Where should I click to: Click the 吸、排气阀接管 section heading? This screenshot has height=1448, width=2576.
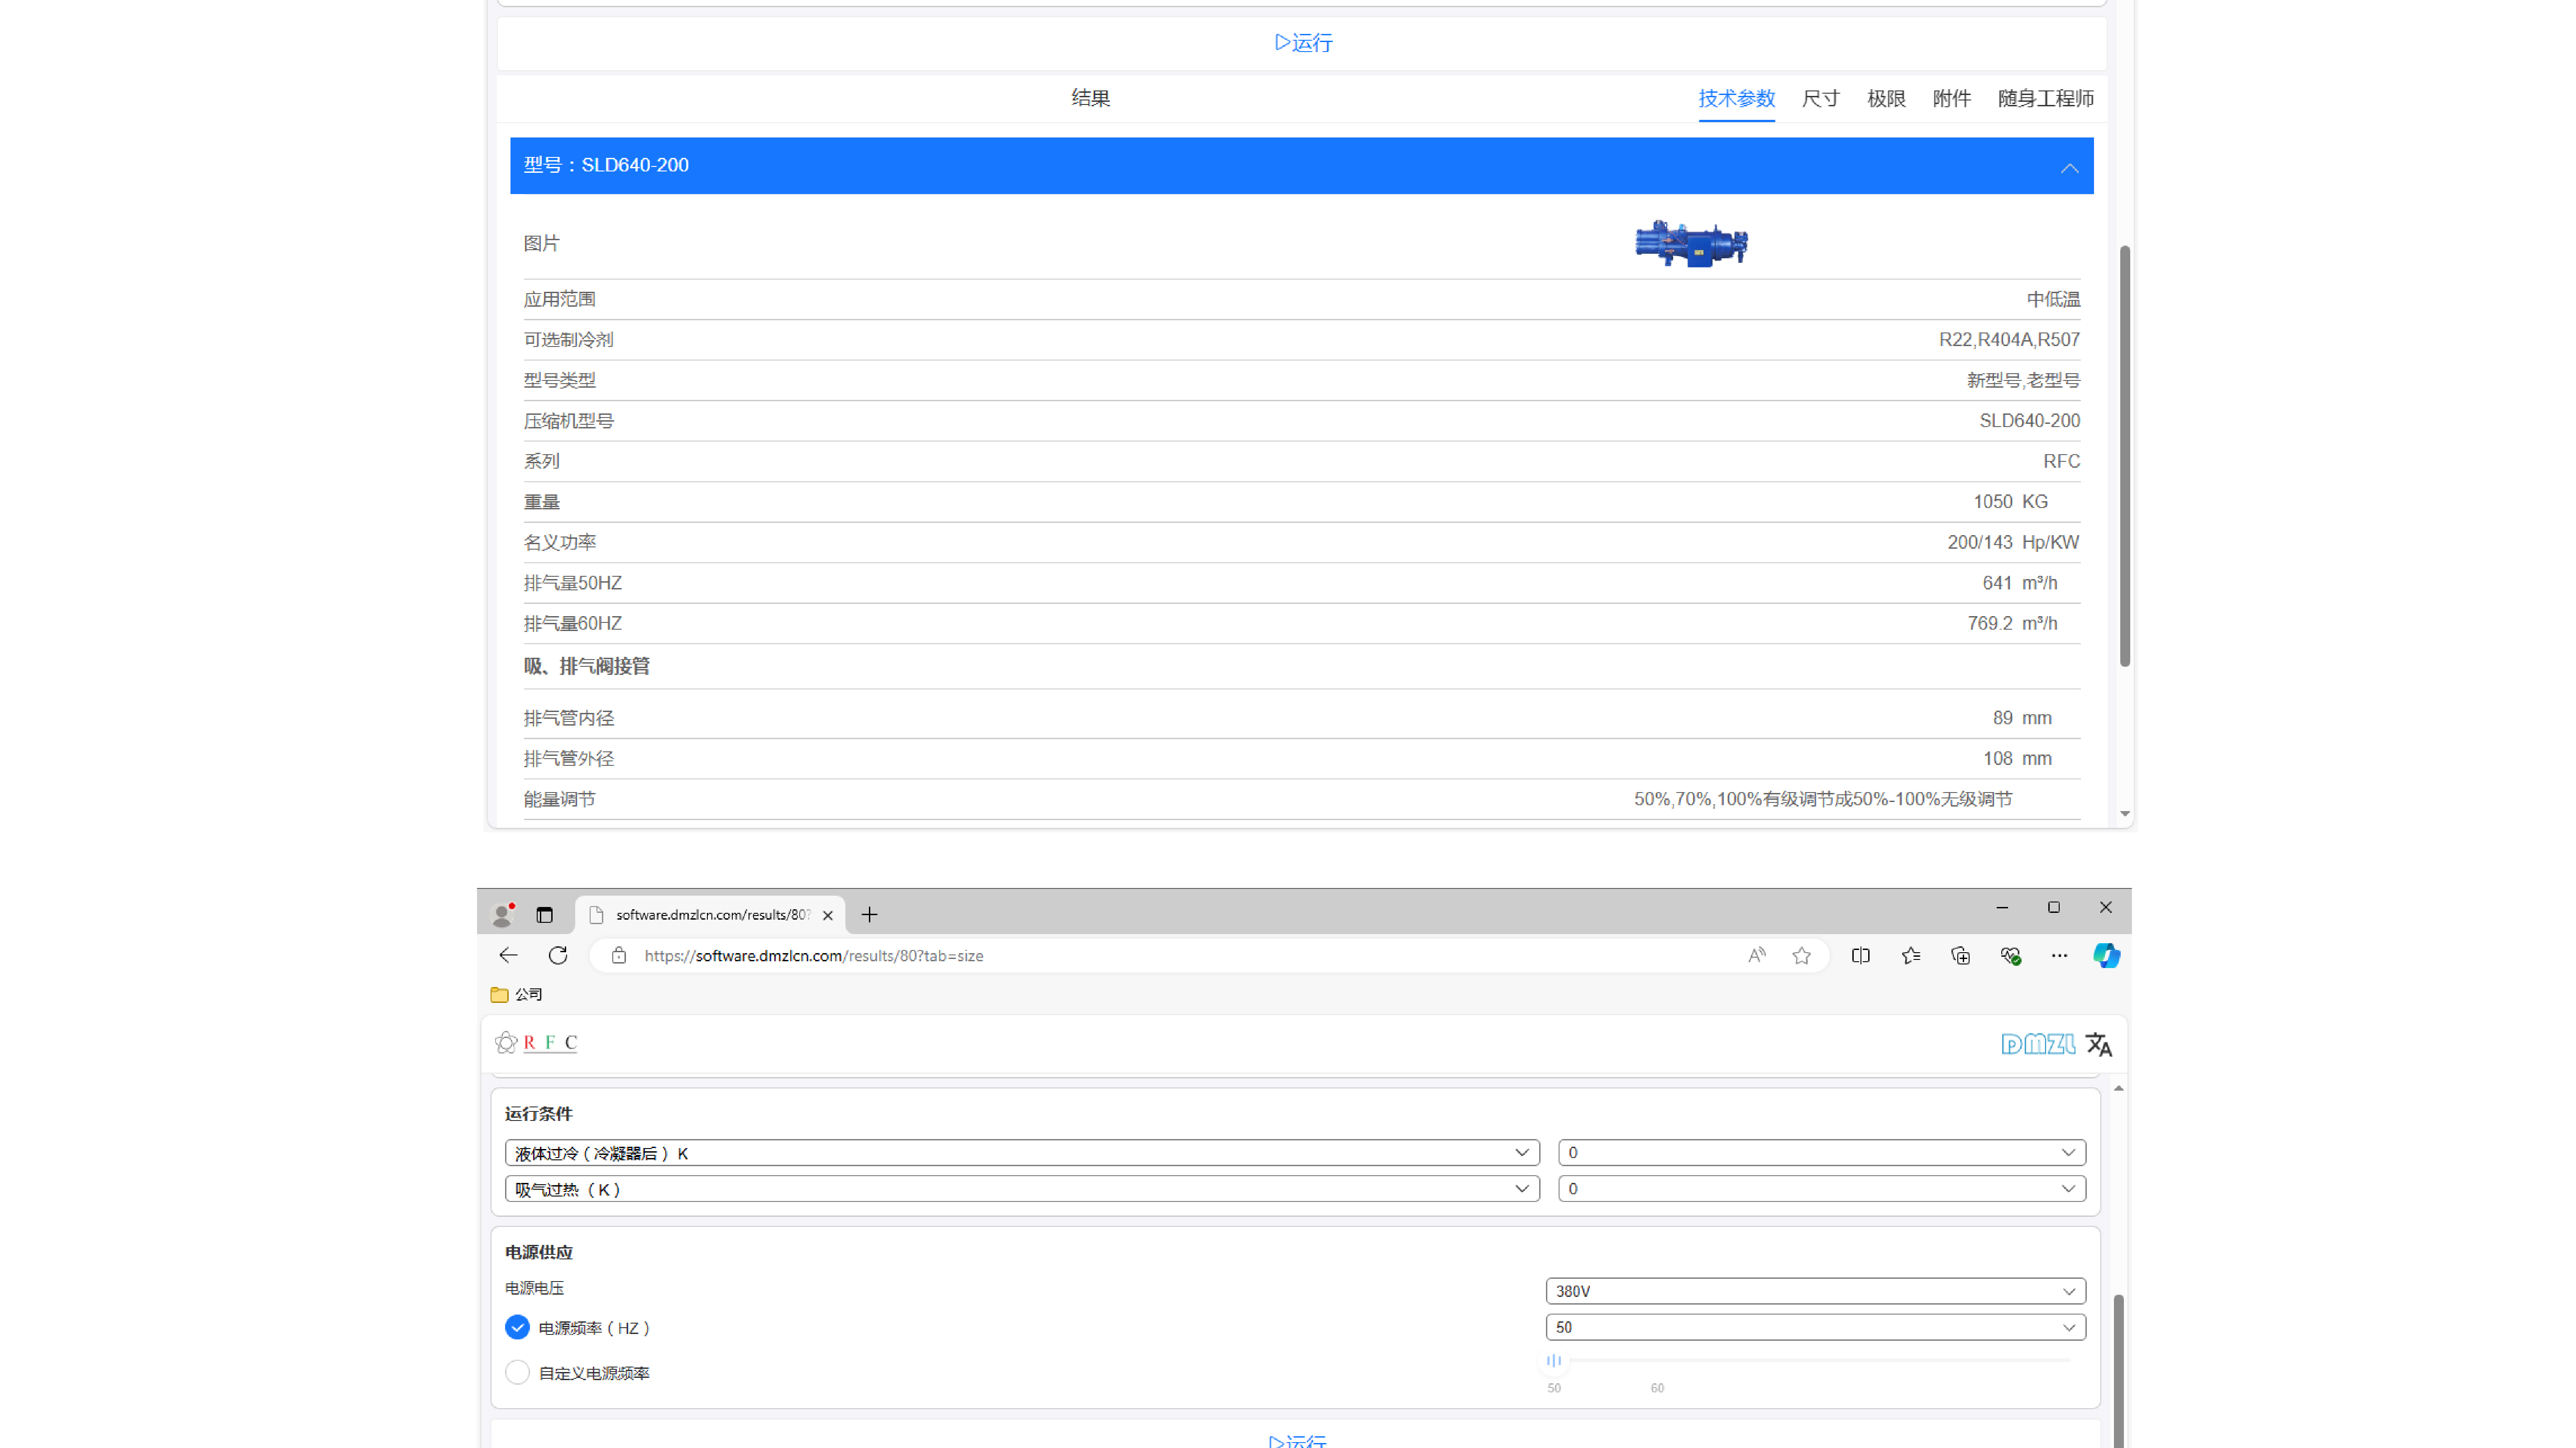[587, 666]
